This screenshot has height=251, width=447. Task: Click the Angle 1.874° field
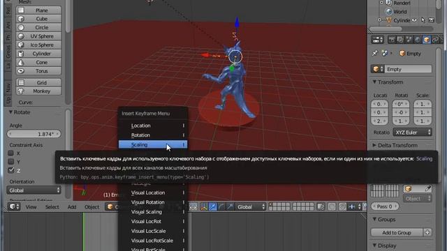click(34, 134)
